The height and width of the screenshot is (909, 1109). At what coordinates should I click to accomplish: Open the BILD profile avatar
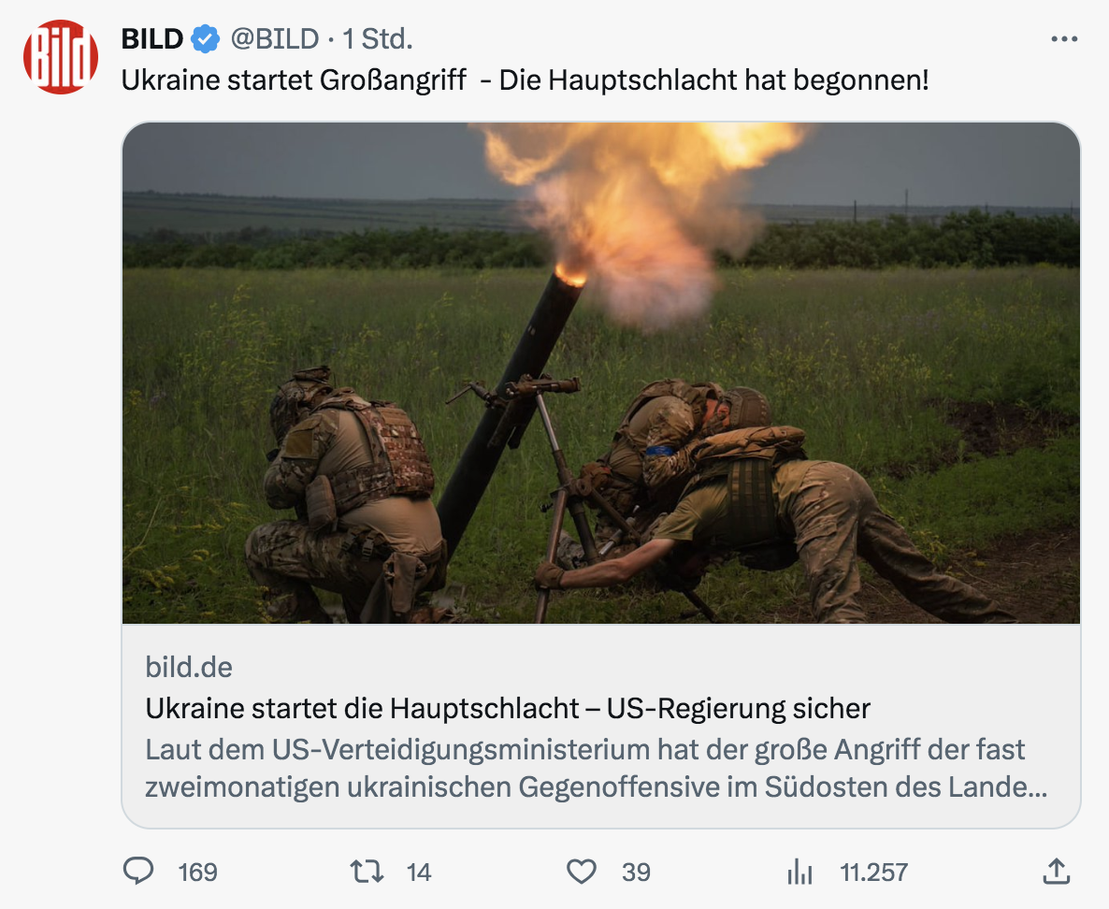(61, 57)
